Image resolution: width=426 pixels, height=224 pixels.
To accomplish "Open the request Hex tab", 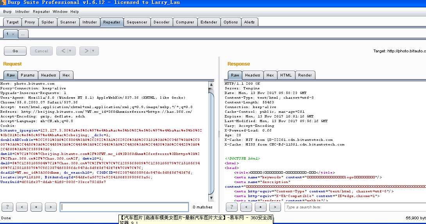I will (66, 75).
